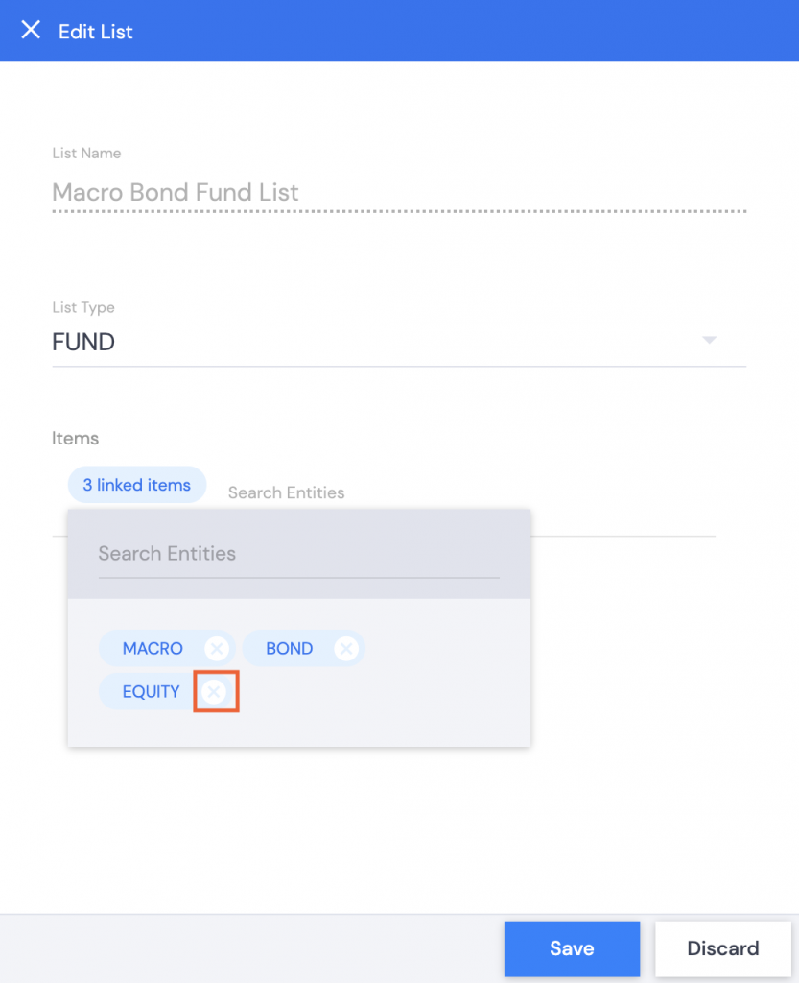Select the BOND chip label
This screenshot has height=983, width=799.
click(290, 648)
